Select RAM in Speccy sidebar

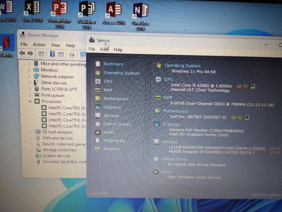(108, 90)
